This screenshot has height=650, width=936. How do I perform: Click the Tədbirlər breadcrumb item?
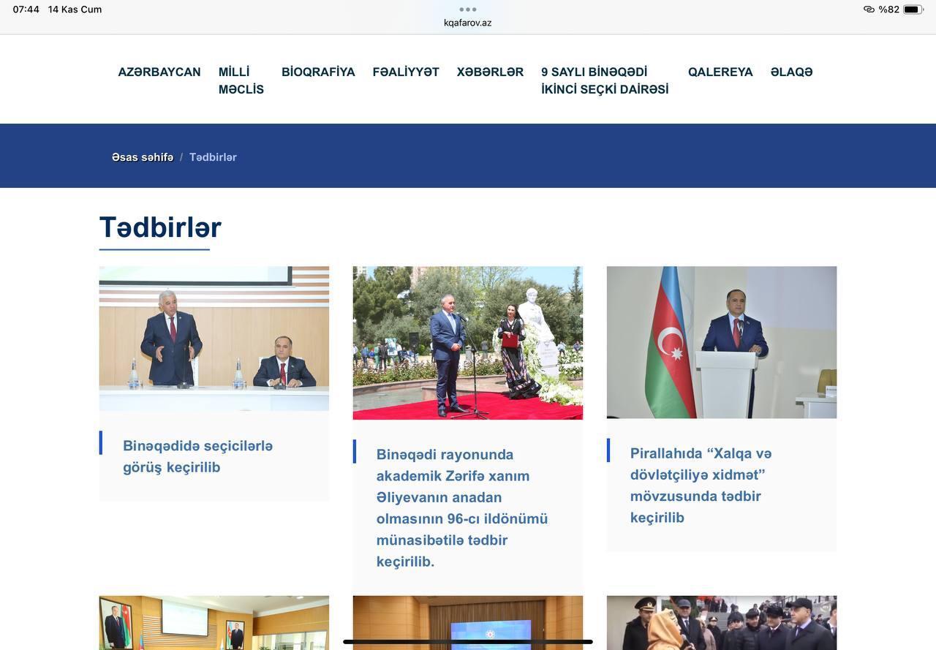click(x=213, y=157)
